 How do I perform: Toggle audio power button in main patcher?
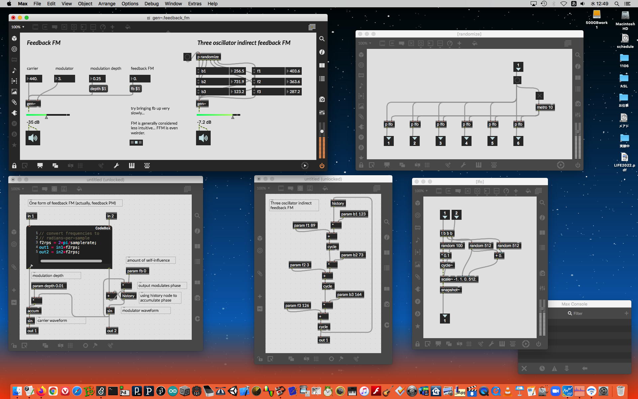(322, 166)
